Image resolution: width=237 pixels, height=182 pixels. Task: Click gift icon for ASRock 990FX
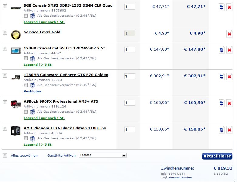(x=32, y=112)
